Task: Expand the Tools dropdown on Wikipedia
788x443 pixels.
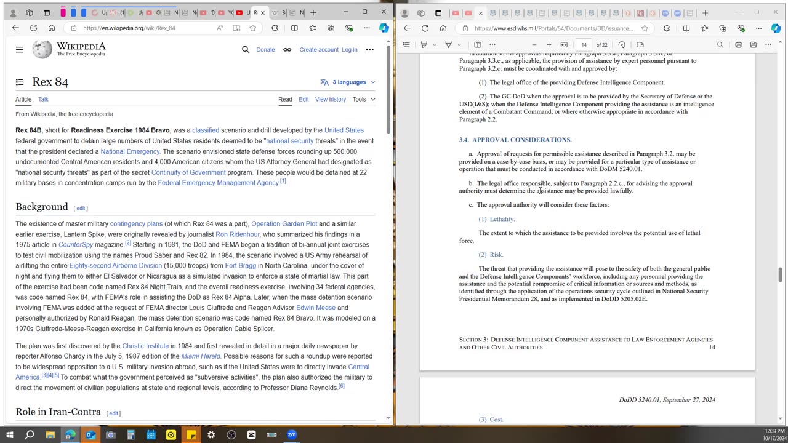Action: click(x=364, y=99)
